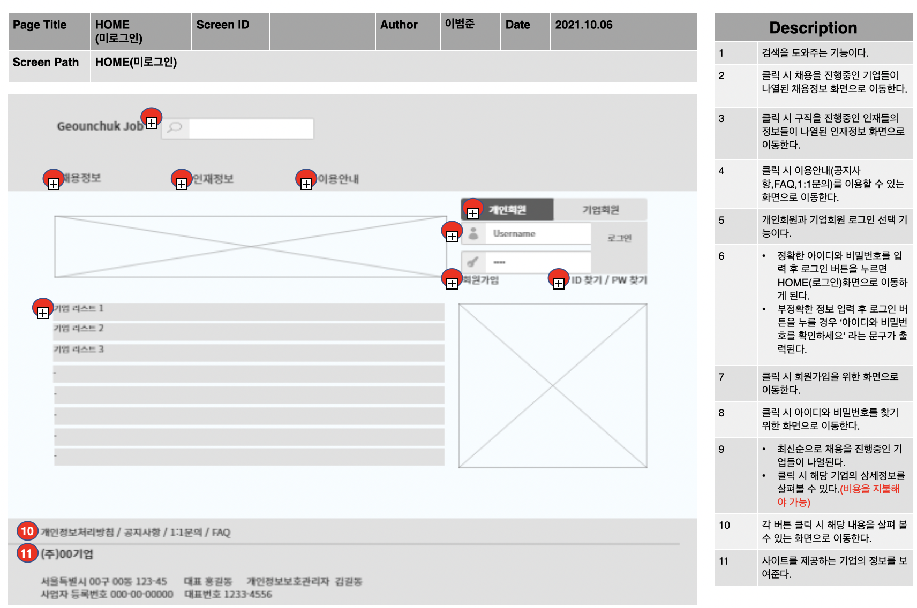The image size is (917, 608).
Task: Switch to the 개인회원 login tab
Action: point(507,209)
